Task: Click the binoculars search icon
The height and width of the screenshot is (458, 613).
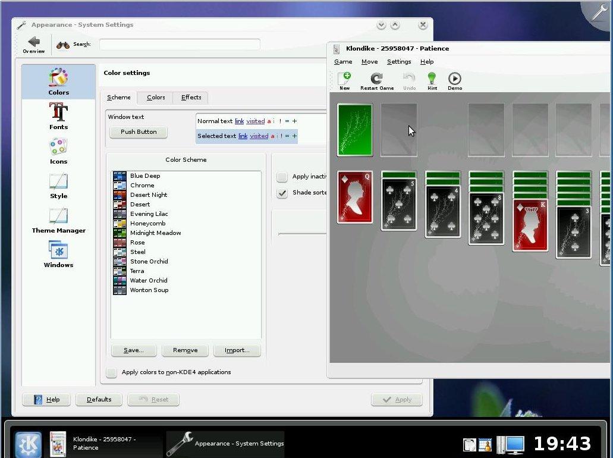Action: [63, 45]
